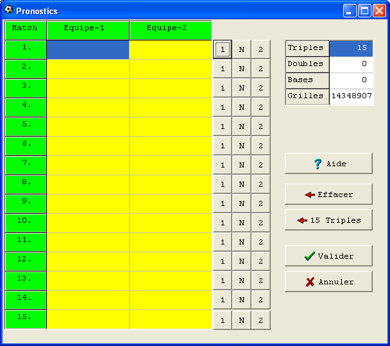Select N for match 14
The image size is (390, 346).
(242, 300)
